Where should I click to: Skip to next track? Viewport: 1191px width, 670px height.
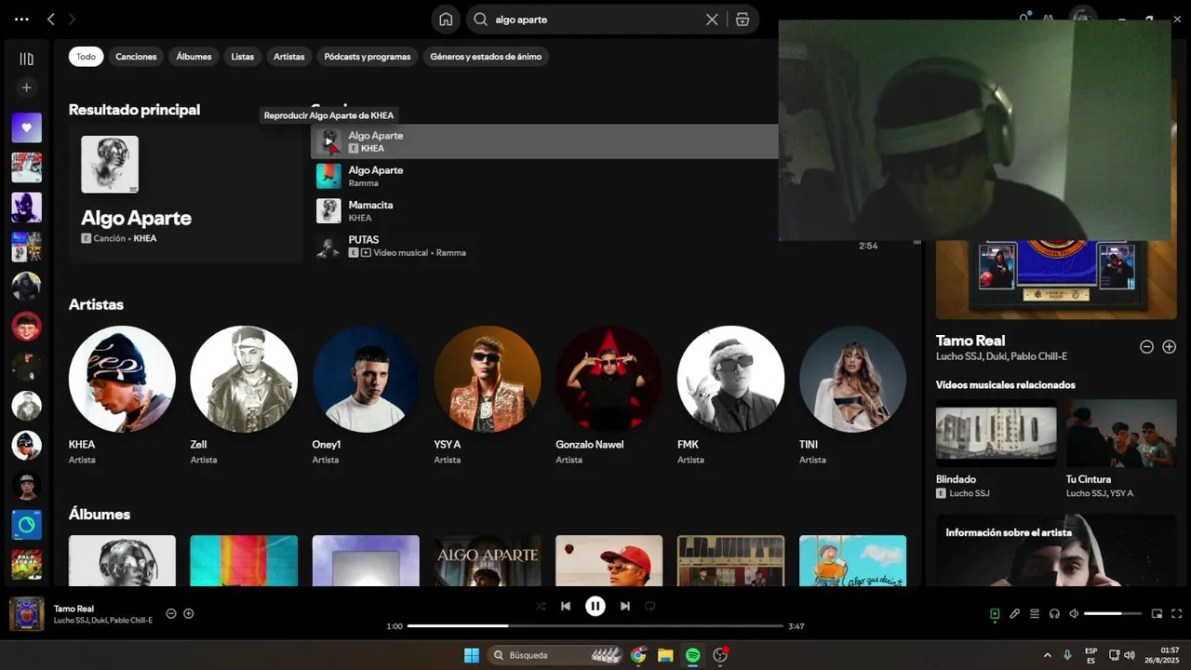click(625, 606)
